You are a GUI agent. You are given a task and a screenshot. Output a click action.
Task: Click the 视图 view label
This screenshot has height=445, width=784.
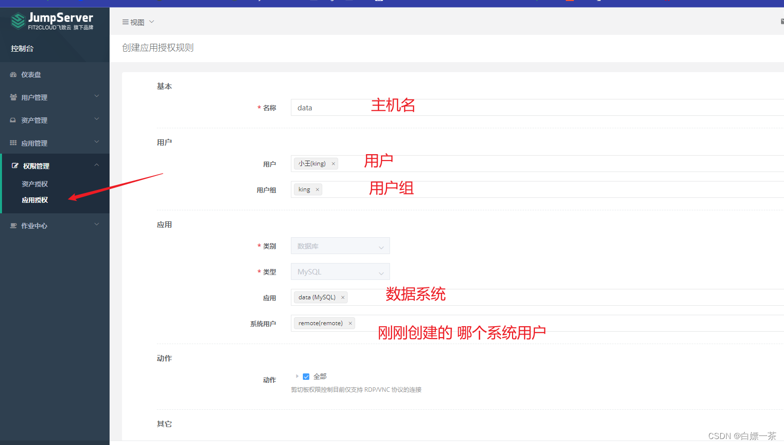137,22
